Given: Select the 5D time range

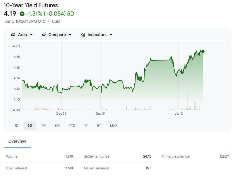Looking at the screenshot, I should pos(30,126).
